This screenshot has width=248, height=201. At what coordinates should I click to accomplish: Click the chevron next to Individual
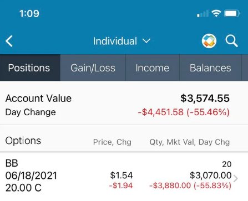click(x=146, y=41)
